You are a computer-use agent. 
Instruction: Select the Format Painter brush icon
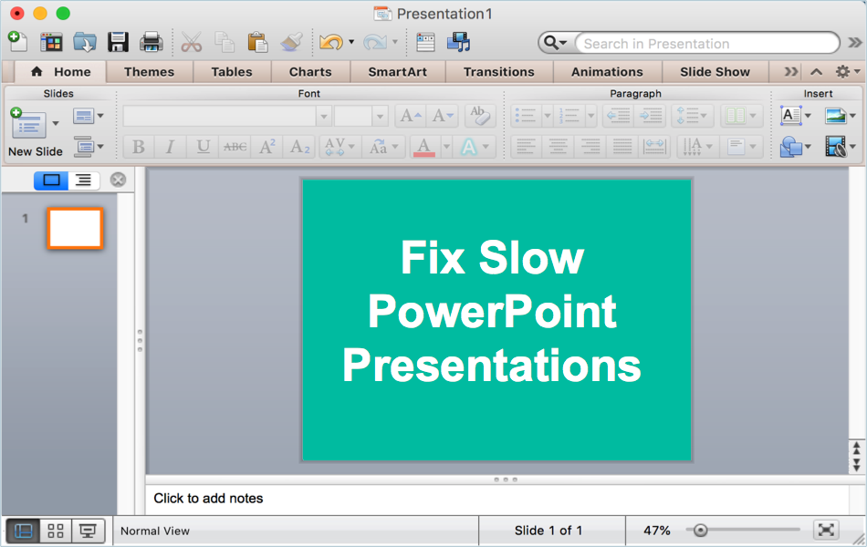291,42
